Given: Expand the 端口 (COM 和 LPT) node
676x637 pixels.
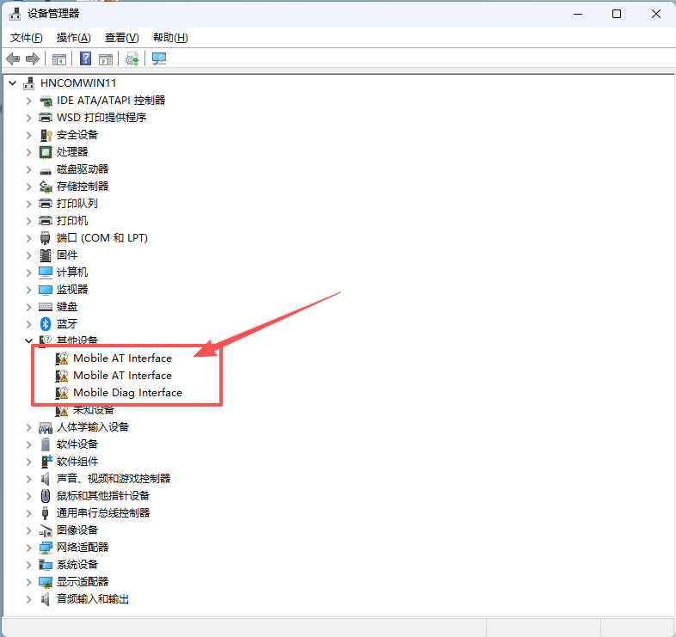Looking at the screenshot, I should [28, 237].
